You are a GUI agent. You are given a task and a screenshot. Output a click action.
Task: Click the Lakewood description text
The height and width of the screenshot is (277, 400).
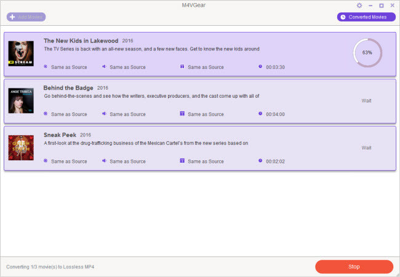pos(152,49)
